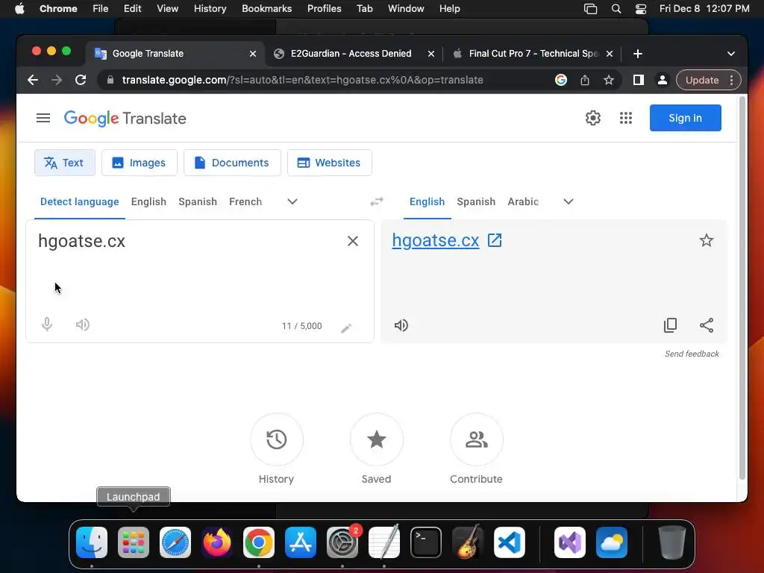Share the translation
The width and height of the screenshot is (764, 573).
coord(707,325)
